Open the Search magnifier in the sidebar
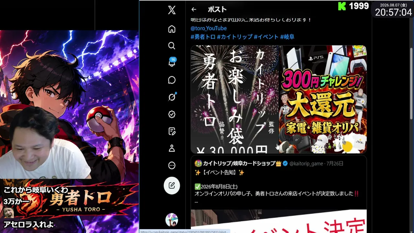The image size is (414, 233). 172,46
